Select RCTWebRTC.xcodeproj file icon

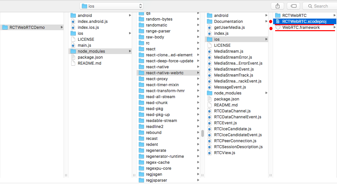[x=278, y=22]
